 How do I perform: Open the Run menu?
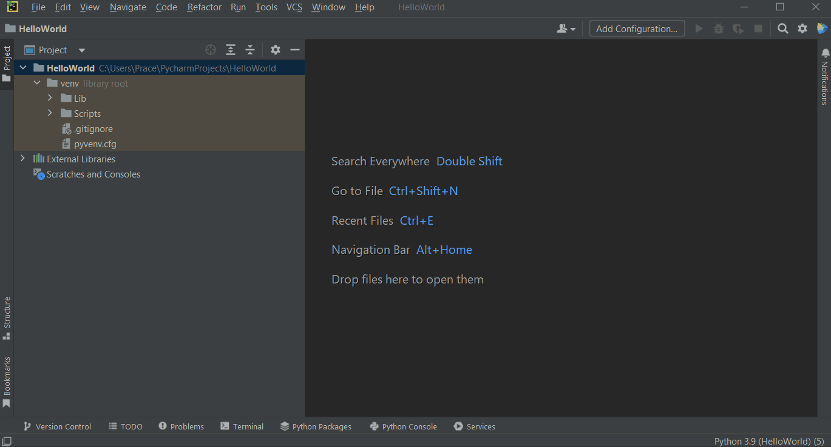tap(239, 7)
